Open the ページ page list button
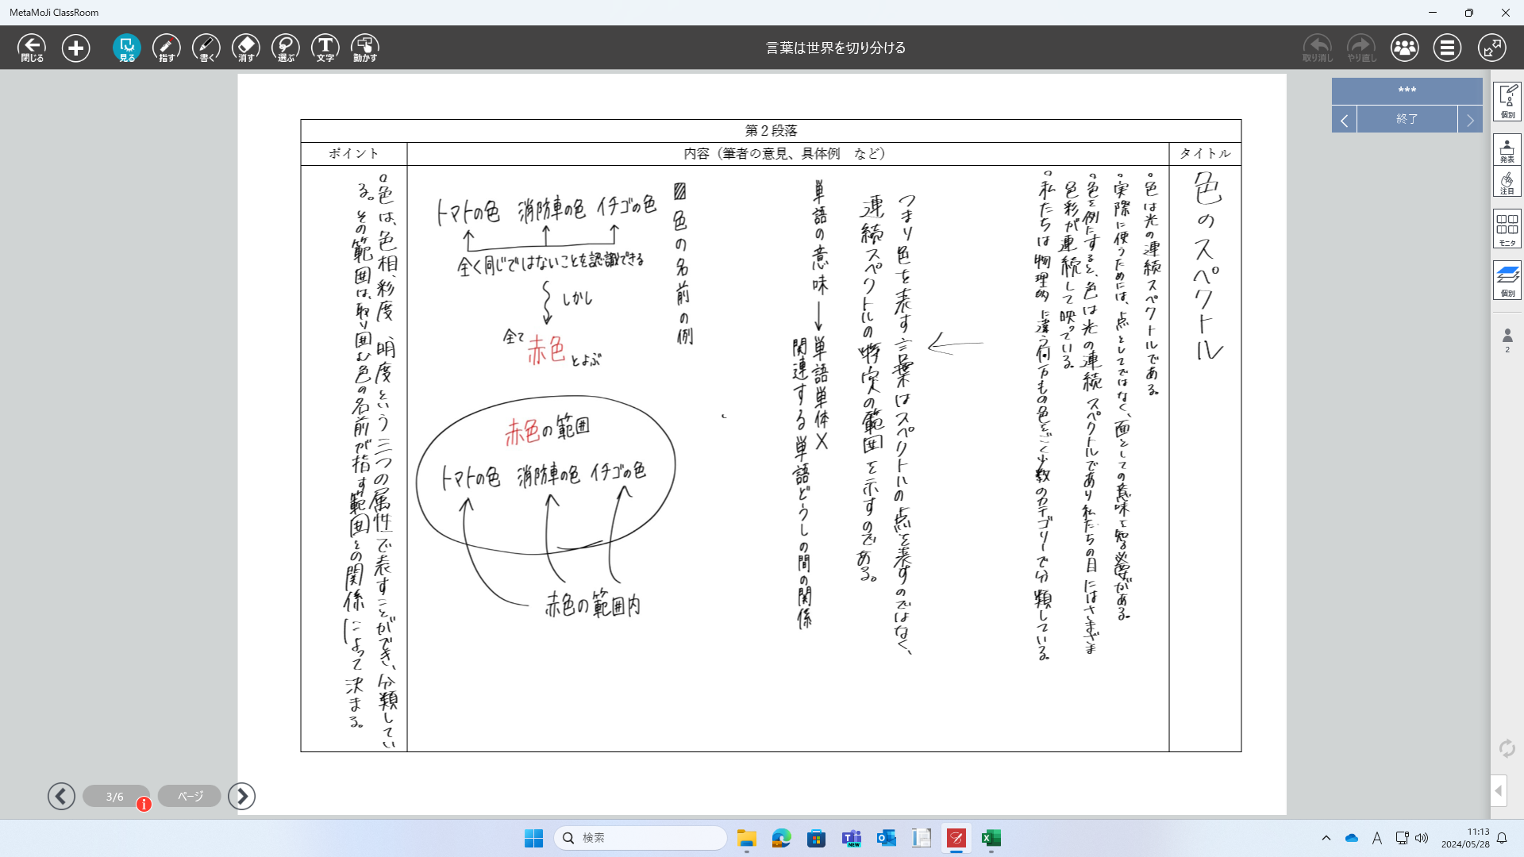Image resolution: width=1524 pixels, height=857 pixels. pos(190,796)
